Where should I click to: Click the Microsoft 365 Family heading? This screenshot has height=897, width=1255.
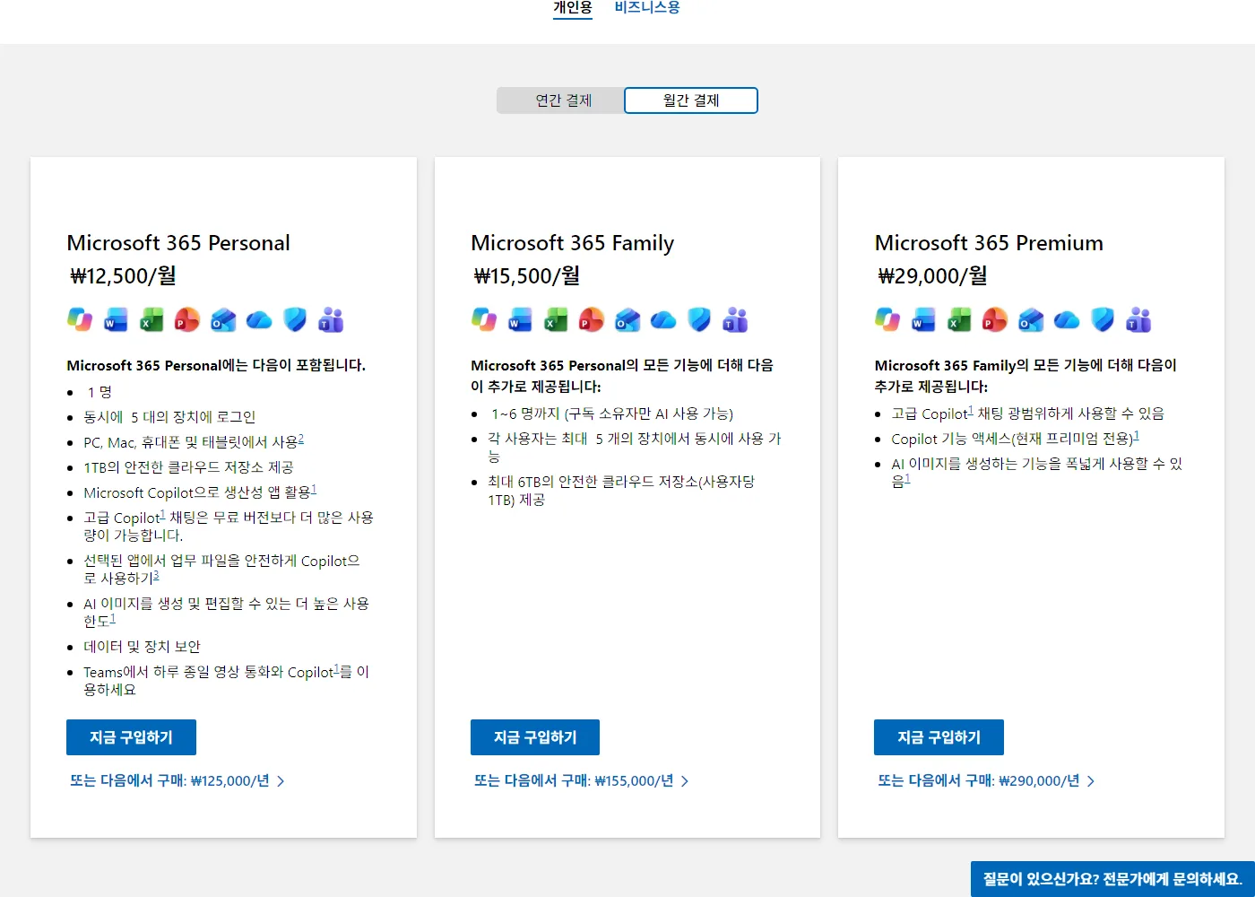(x=572, y=243)
